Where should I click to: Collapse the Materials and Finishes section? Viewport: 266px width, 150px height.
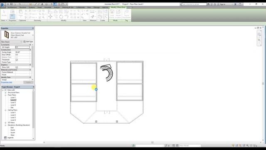30,70
